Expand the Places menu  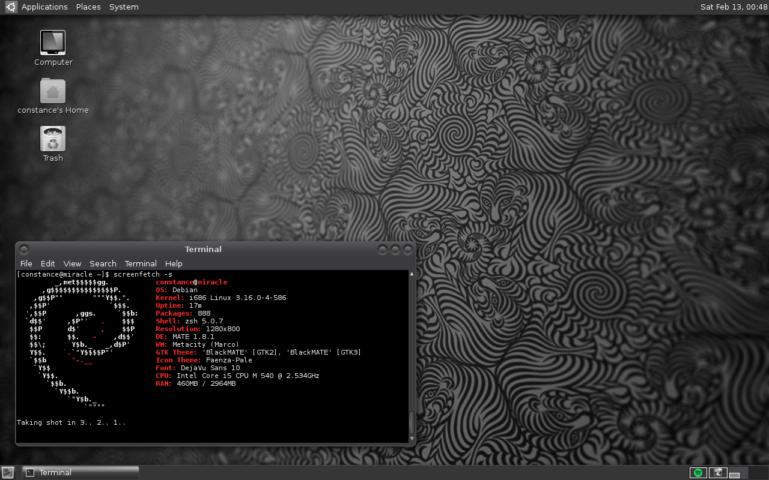coord(88,7)
